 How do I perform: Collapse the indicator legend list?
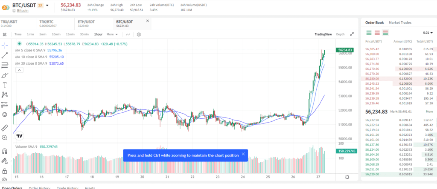[x=19, y=70]
